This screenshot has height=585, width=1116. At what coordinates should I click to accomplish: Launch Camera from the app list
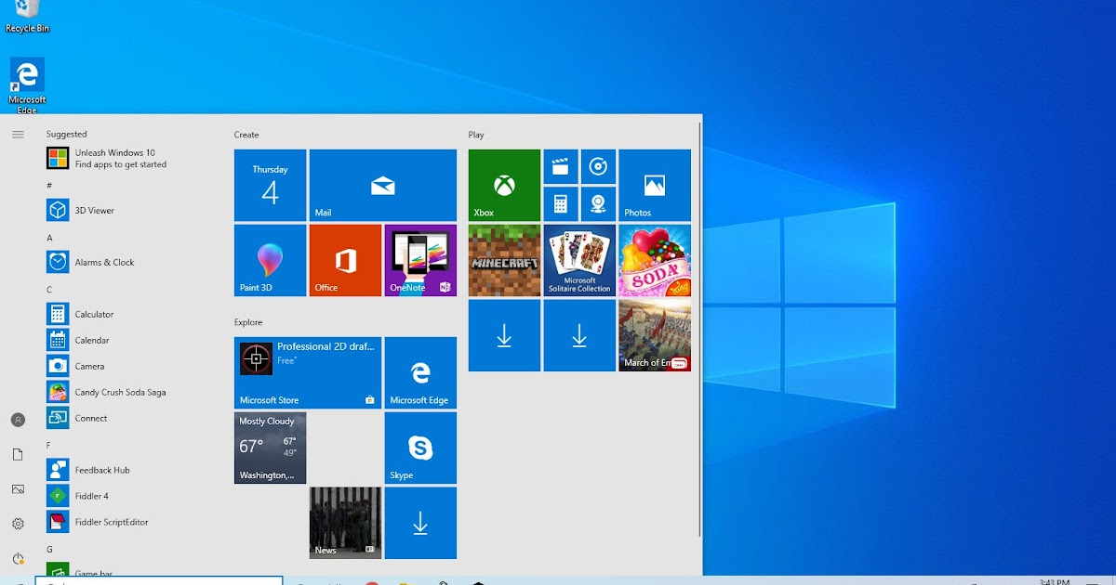[x=132, y=366]
